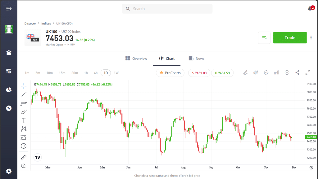The image size is (318, 179).
Task: Click the search input field
Action: (x=167, y=8)
